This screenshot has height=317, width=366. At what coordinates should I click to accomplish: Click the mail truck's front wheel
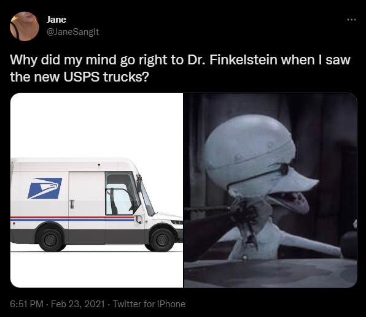163,240
